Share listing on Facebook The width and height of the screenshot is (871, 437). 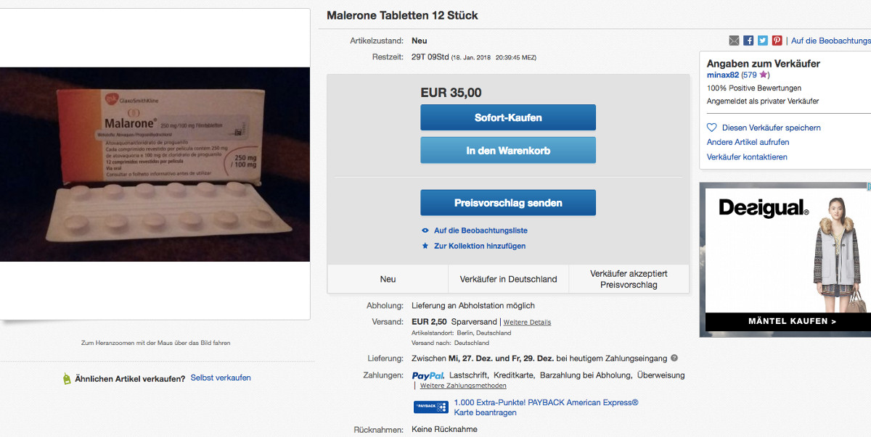tap(748, 41)
